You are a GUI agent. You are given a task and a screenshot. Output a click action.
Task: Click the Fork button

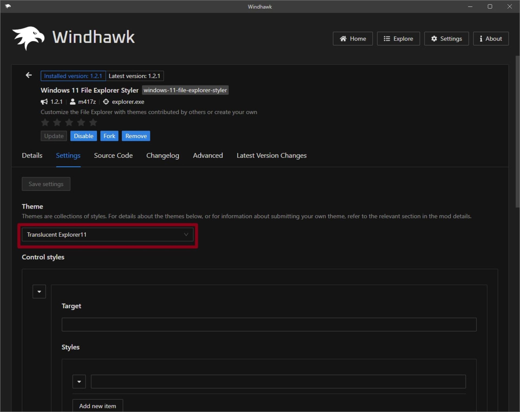tap(109, 136)
